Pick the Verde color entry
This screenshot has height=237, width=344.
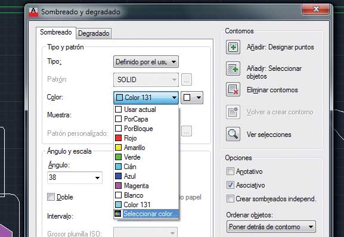coord(146,157)
